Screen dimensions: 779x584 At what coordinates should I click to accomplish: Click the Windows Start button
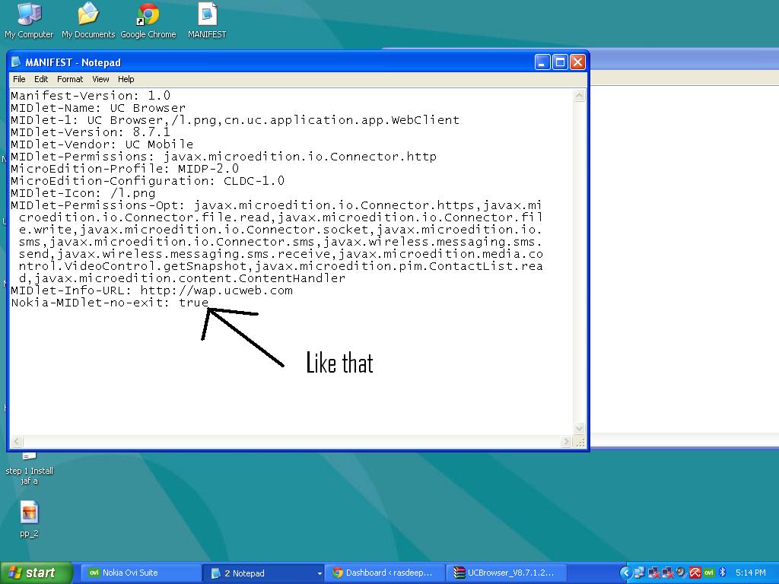(x=36, y=573)
